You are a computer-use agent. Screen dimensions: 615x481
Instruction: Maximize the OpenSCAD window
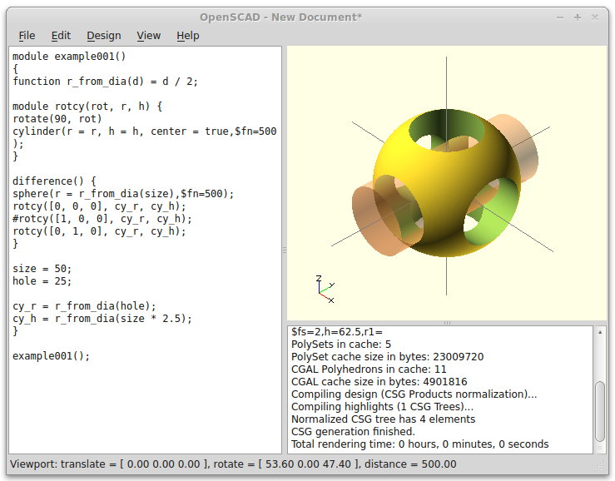click(578, 17)
